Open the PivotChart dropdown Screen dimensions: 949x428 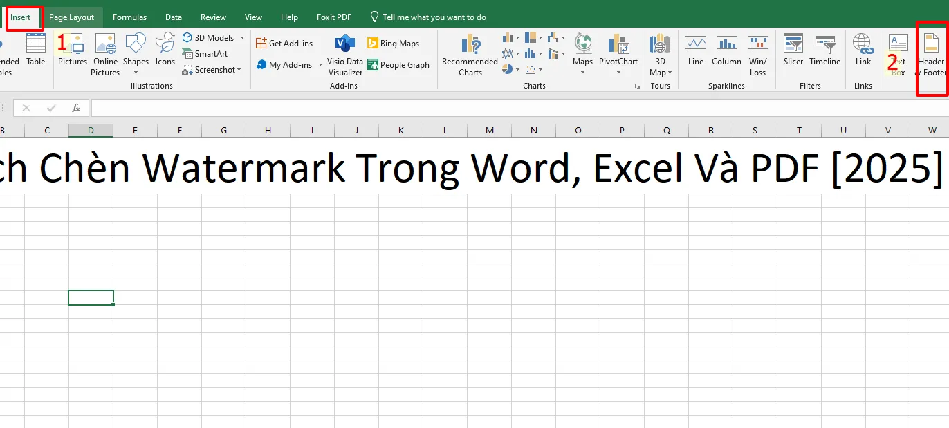[618, 54]
